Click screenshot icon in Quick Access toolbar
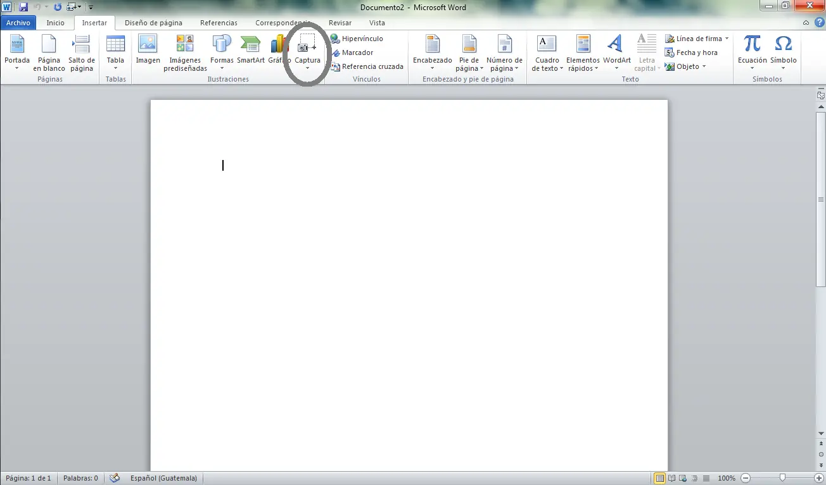The height and width of the screenshot is (485, 826). point(72,8)
